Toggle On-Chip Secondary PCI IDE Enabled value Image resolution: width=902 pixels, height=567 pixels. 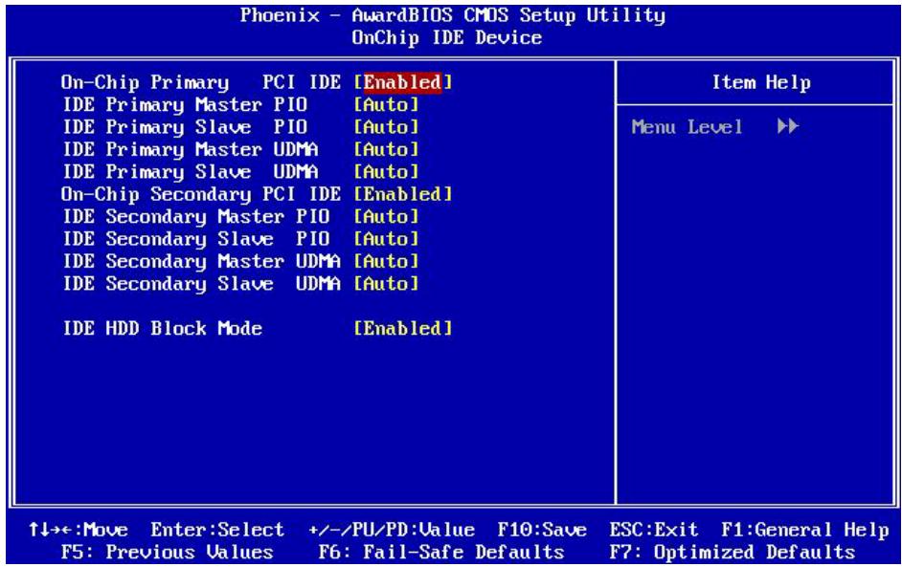click(403, 194)
